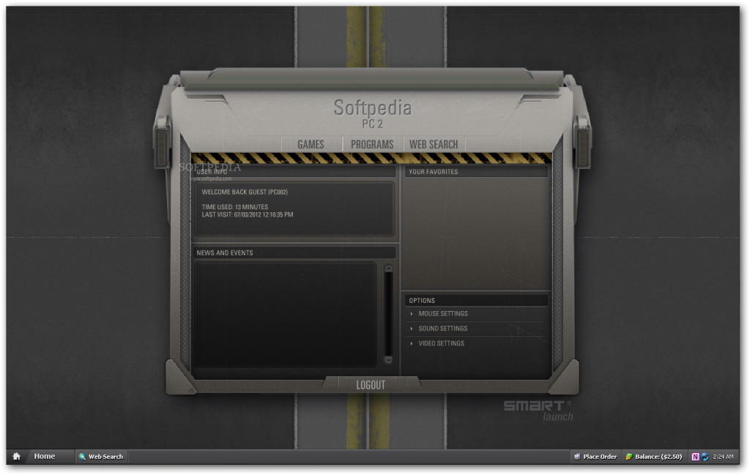Click the news scrollbar up arrow
Viewport: 750px width, 475px height.
coord(388,269)
